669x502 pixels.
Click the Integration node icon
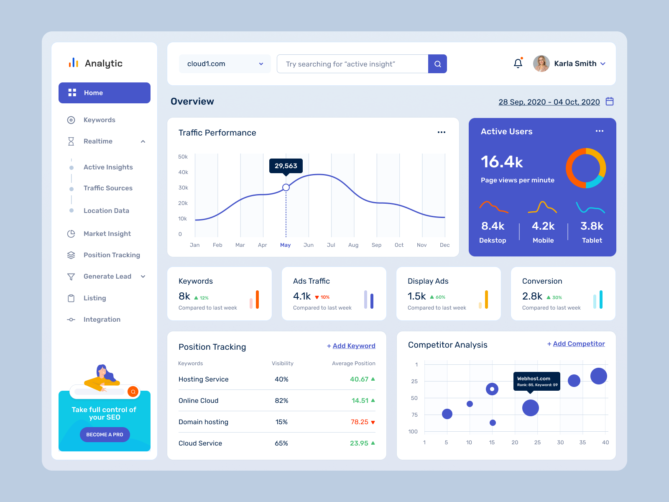[x=71, y=320]
